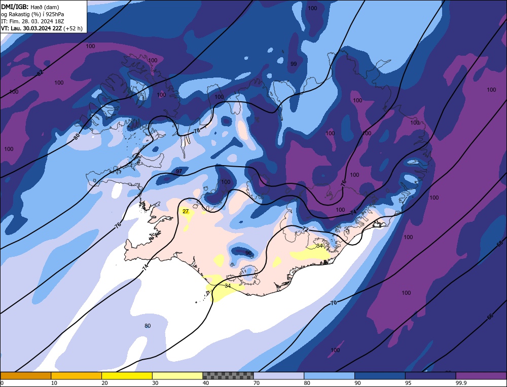Click the '34' humidity value near the south coast
The height and width of the screenshot is (387, 507).
click(228, 286)
